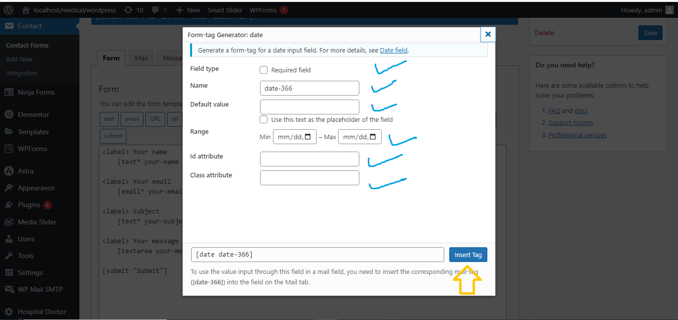Screen dimensions: 678x320
Task: Open the New content menu in admin bar
Action: 188,10
